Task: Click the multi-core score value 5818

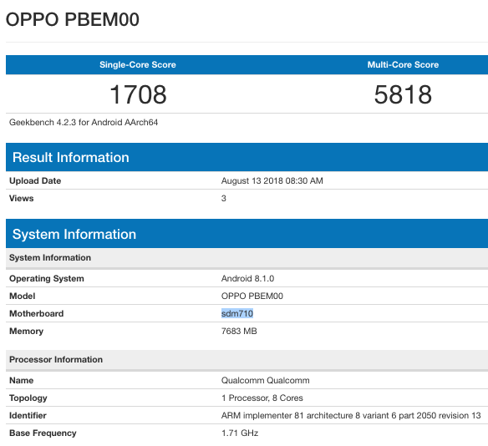Action: (x=403, y=94)
